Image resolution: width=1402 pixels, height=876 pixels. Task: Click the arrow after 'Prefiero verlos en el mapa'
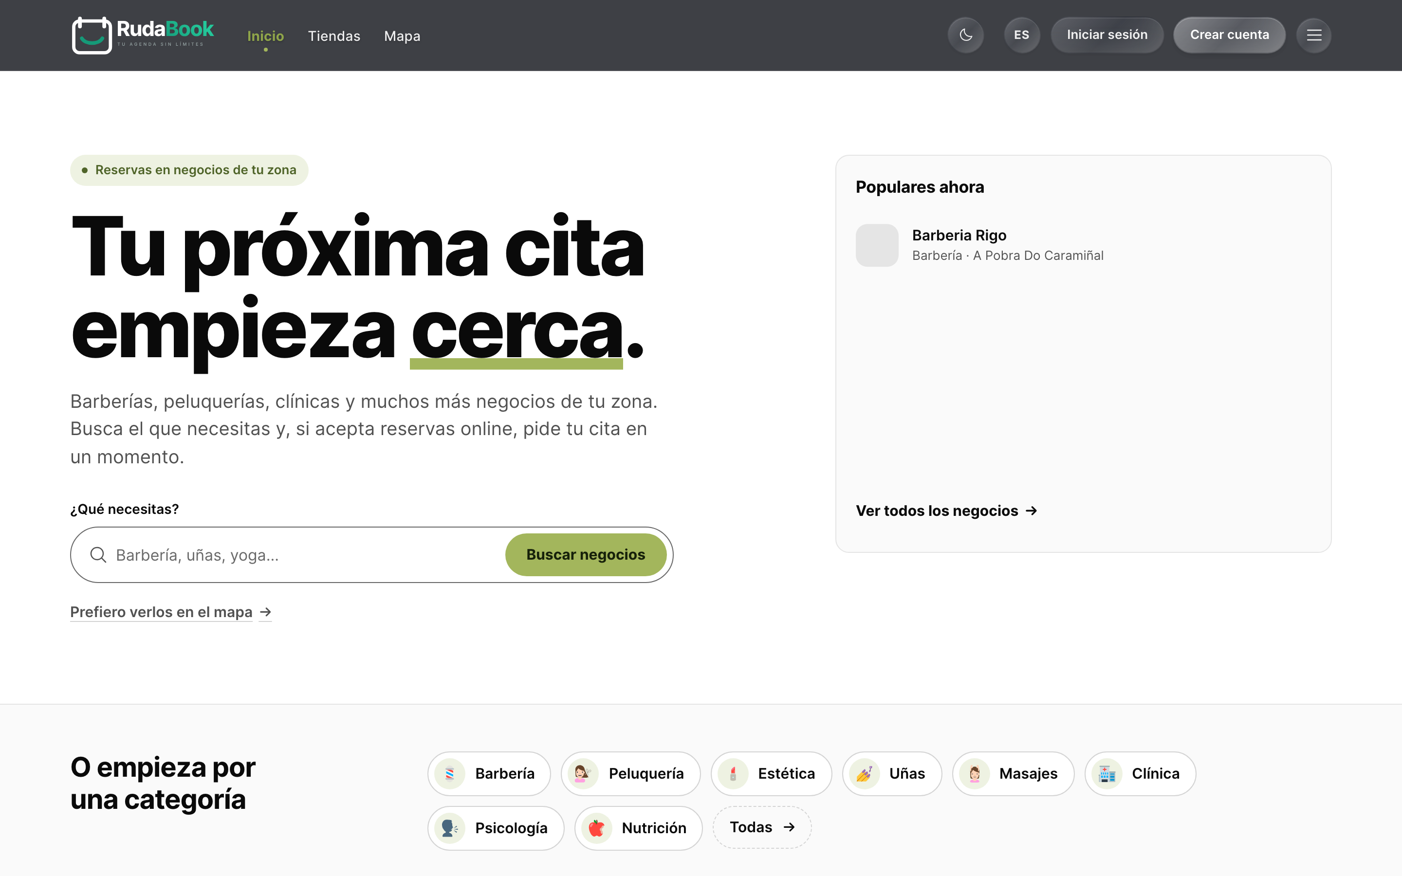coord(265,612)
